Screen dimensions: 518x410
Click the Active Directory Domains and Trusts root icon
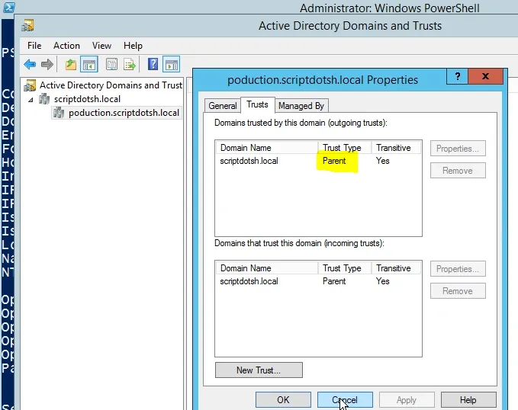[x=30, y=85]
